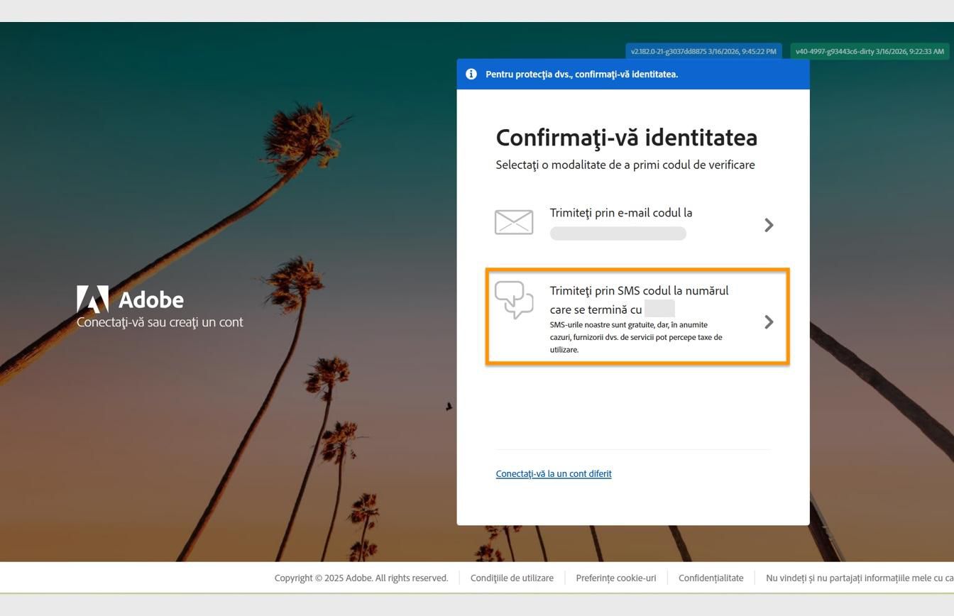
Task: Click the masked email address placeholder
Action: pos(617,233)
